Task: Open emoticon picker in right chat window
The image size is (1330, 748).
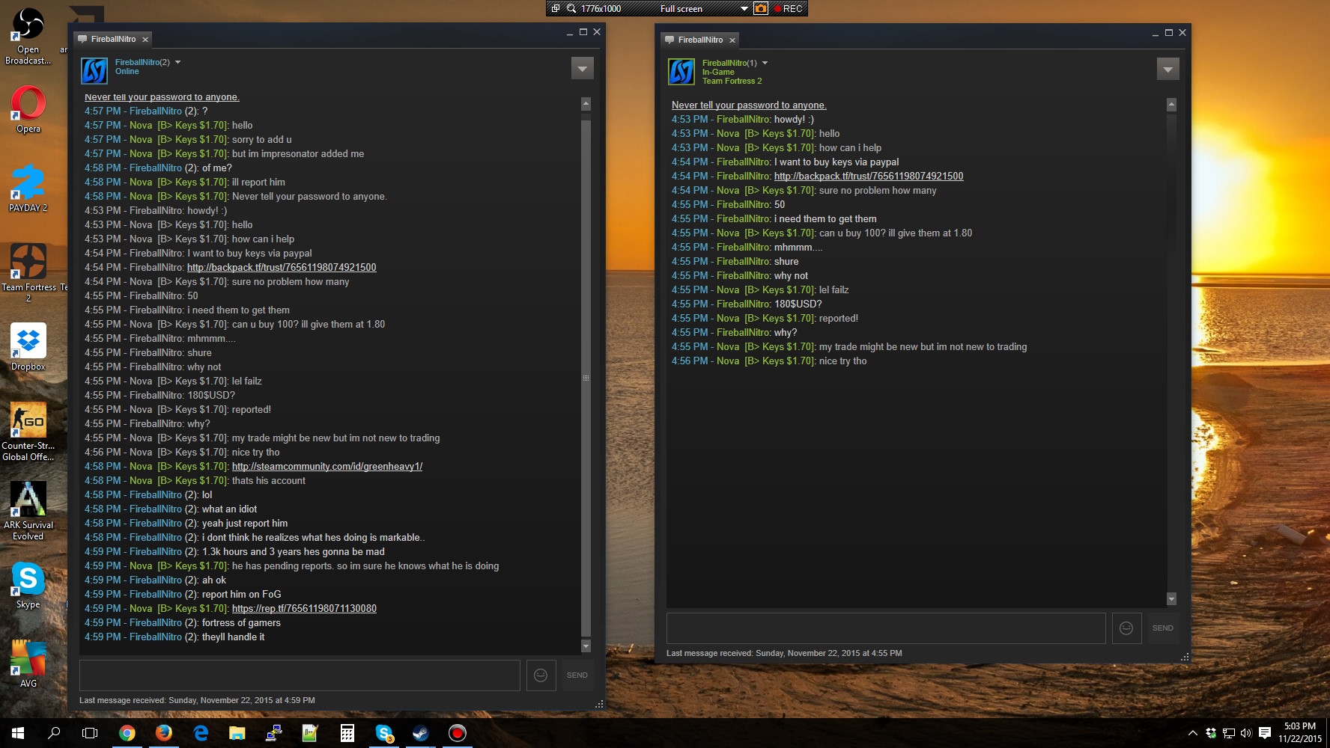Action: coord(1126,628)
